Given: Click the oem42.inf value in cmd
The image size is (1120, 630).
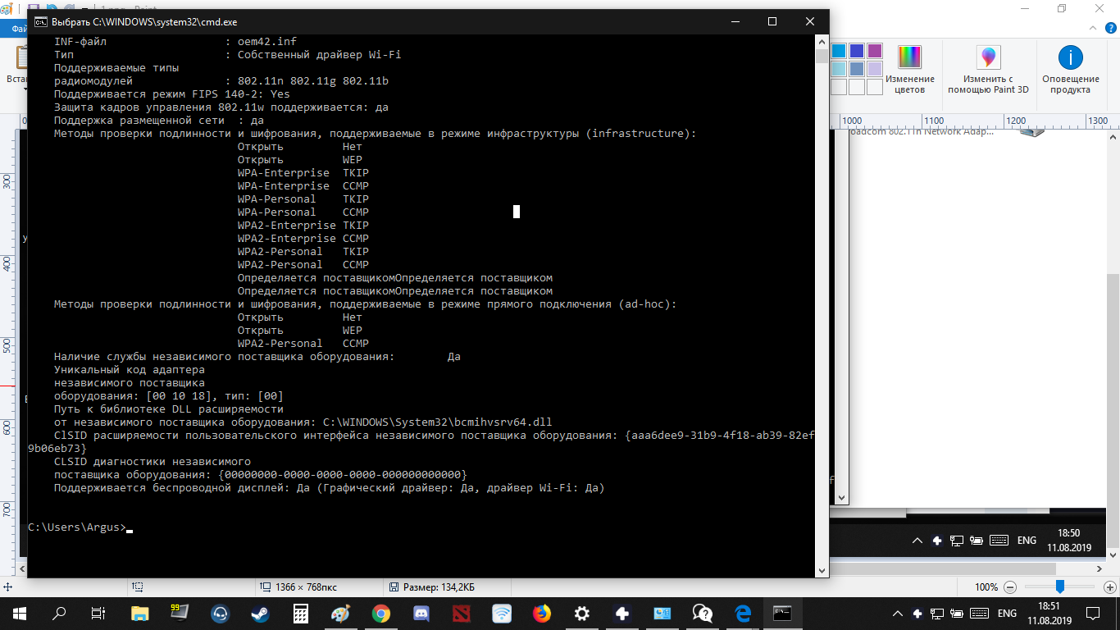Looking at the screenshot, I should (266, 41).
